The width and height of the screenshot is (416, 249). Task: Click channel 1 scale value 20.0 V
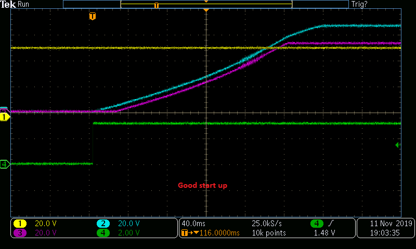coord(46,224)
